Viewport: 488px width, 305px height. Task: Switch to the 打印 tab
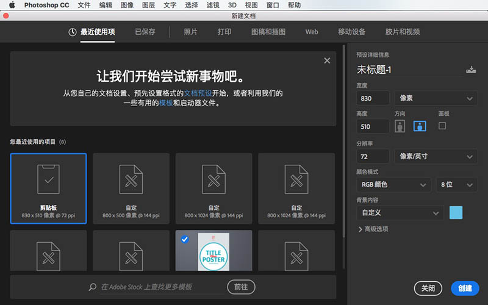coord(224,32)
